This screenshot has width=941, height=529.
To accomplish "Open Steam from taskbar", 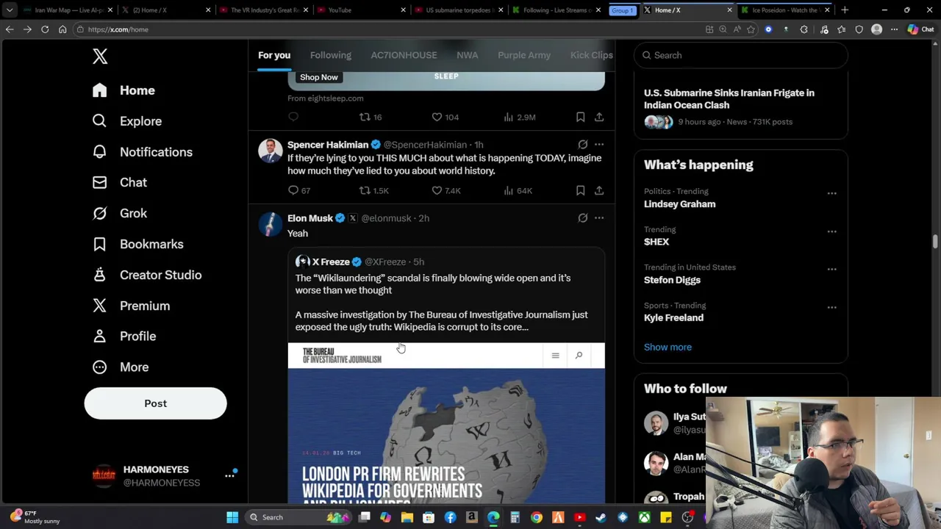I will (601, 517).
